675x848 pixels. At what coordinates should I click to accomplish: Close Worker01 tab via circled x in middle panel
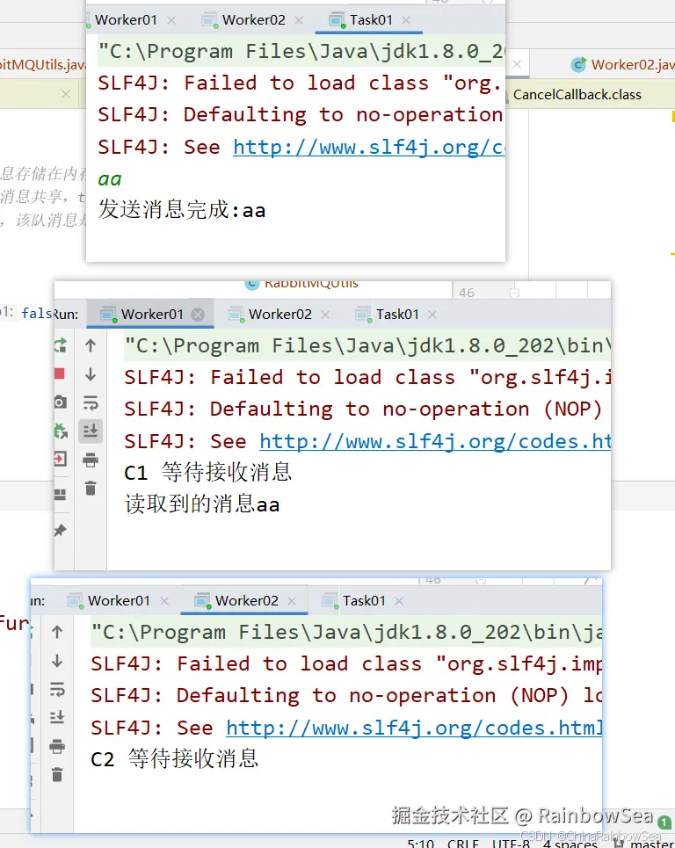pyautogui.click(x=198, y=315)
